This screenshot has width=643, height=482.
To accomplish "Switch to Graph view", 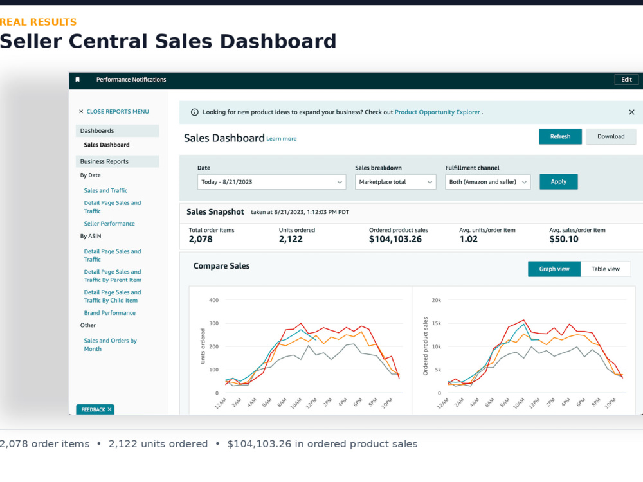I will 554,269.
